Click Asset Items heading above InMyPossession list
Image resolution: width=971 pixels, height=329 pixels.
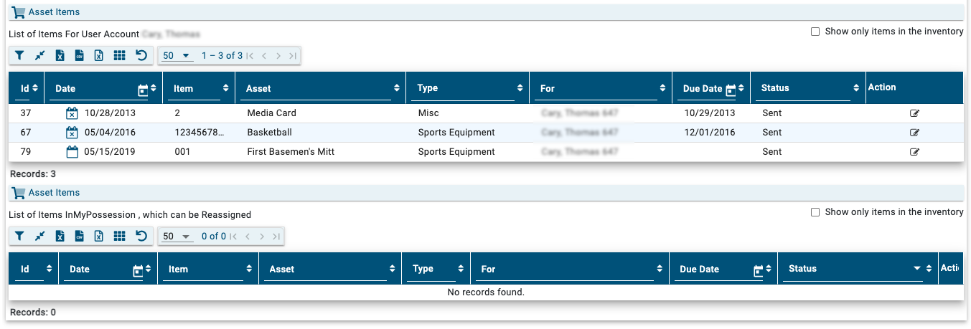54,193
